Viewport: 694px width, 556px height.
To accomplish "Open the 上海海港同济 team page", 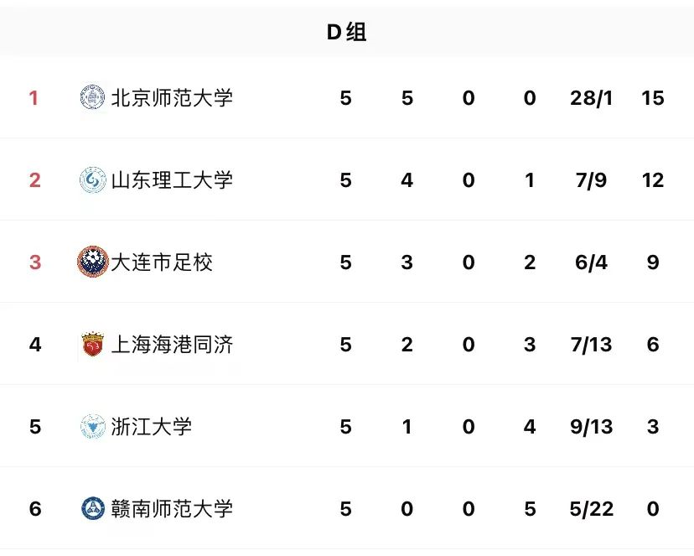I will pyautogui.click(x=172, y=345).
